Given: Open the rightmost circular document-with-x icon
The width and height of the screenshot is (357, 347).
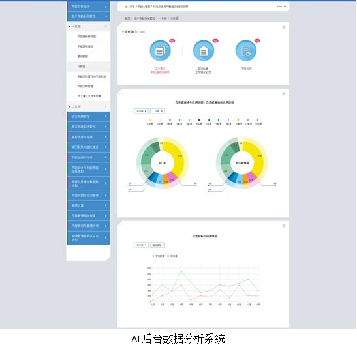Looking at the screenshot, I should (246, 51).
